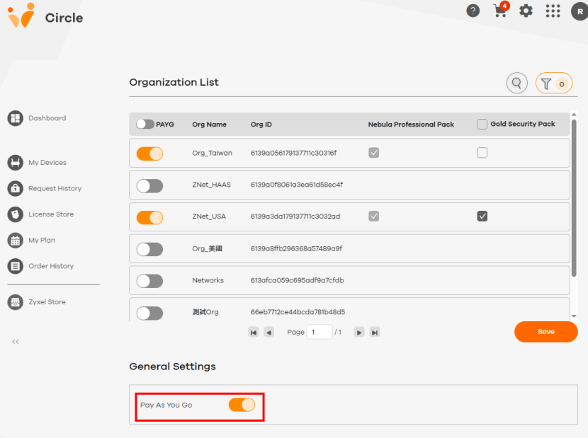Click the Org_Taiwan name cell
The width and height of the screenshot is (588, 438).
(213, 153)
